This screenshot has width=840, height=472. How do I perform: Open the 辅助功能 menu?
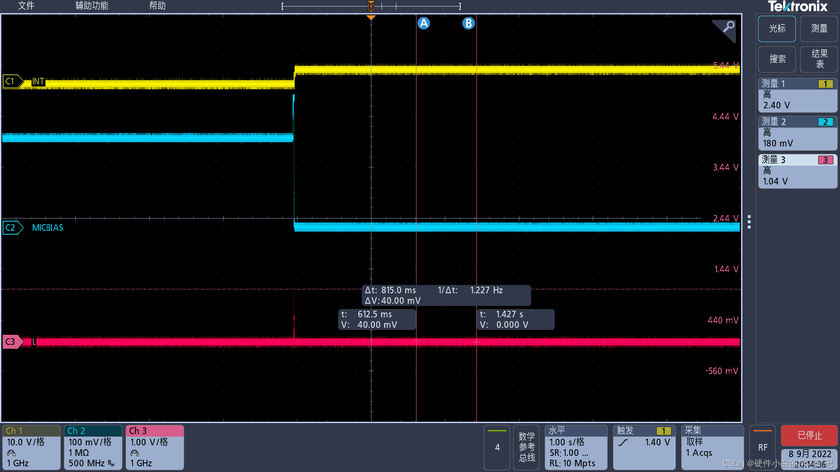click(x=91, y=6)
